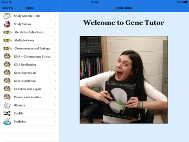Screen dimensions: 189x142
Task: Click the Statistics pencil box icon
Action: [x=7, y=121]
